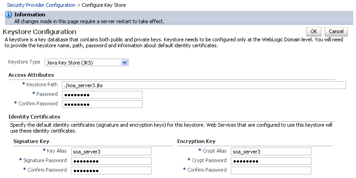Click the Signature Key heading
Screen dimensions: 356x178
[31, 141]
